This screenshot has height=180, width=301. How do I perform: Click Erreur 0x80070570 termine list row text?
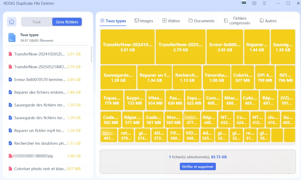(x=40, y=80)
